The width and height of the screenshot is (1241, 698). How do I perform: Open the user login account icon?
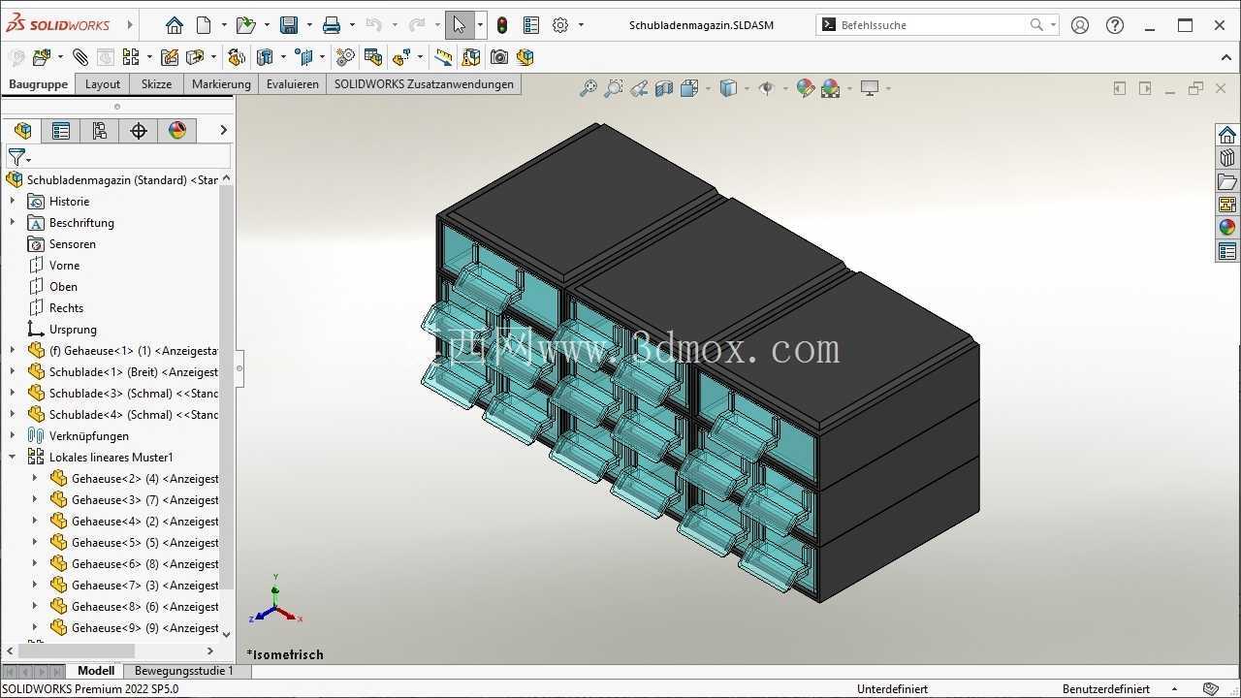click(1080, 25)
